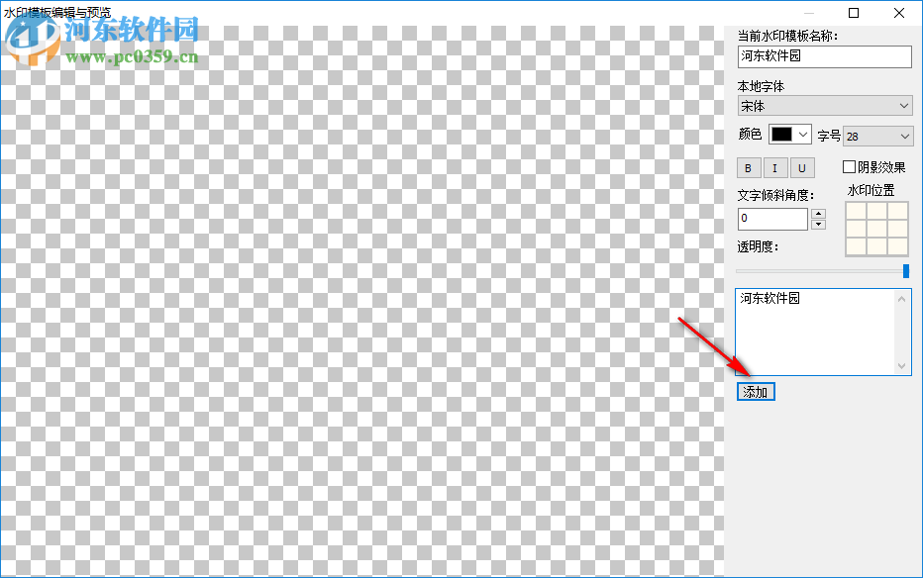Viewport: 923px width, 578px height.
Task: Toggle bold with the B button
Action: coord(748,168)
